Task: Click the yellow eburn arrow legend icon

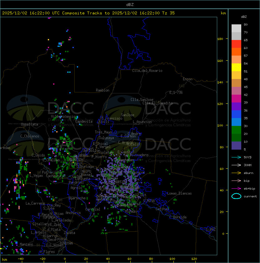Action: pyautogui.click(x=236, y=173)
